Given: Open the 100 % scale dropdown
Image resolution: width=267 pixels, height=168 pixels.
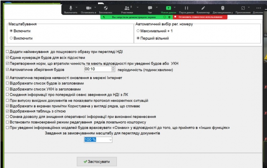Looking at the screenshot, I should point(110,140).
